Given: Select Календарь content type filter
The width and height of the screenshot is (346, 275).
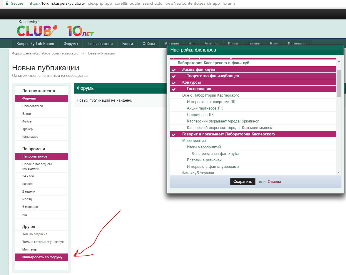Looking at the screenshot, I should coord(41,137).
